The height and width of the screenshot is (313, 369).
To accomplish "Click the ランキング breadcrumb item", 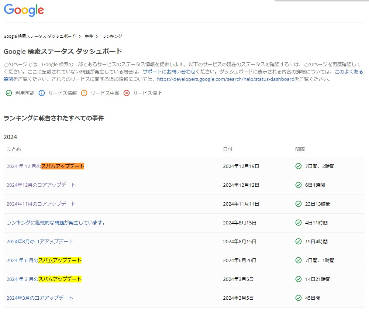I will click(112, 36).
